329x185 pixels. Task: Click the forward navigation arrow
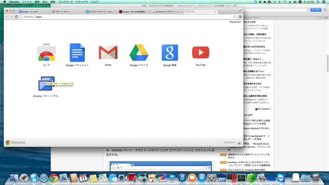click(x=12, y=16)
